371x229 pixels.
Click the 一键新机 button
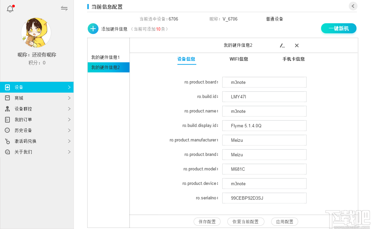click(x=339, y=28)
